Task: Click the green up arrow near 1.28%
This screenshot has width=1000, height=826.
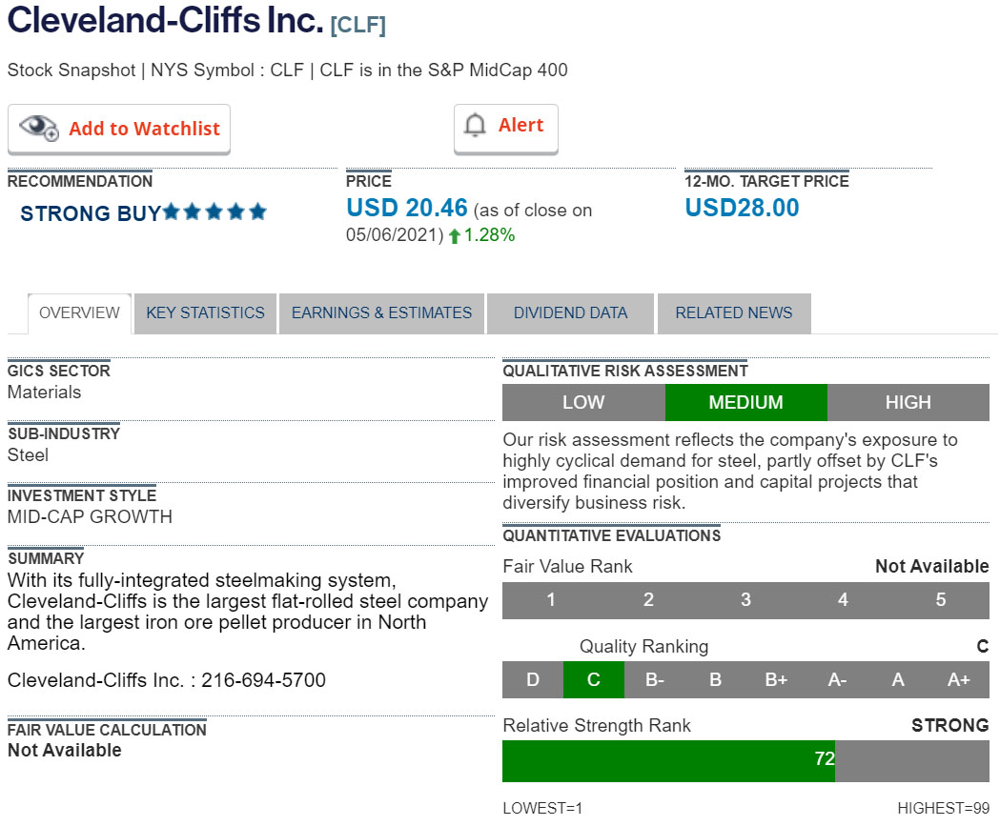Action: coord(455,236)
